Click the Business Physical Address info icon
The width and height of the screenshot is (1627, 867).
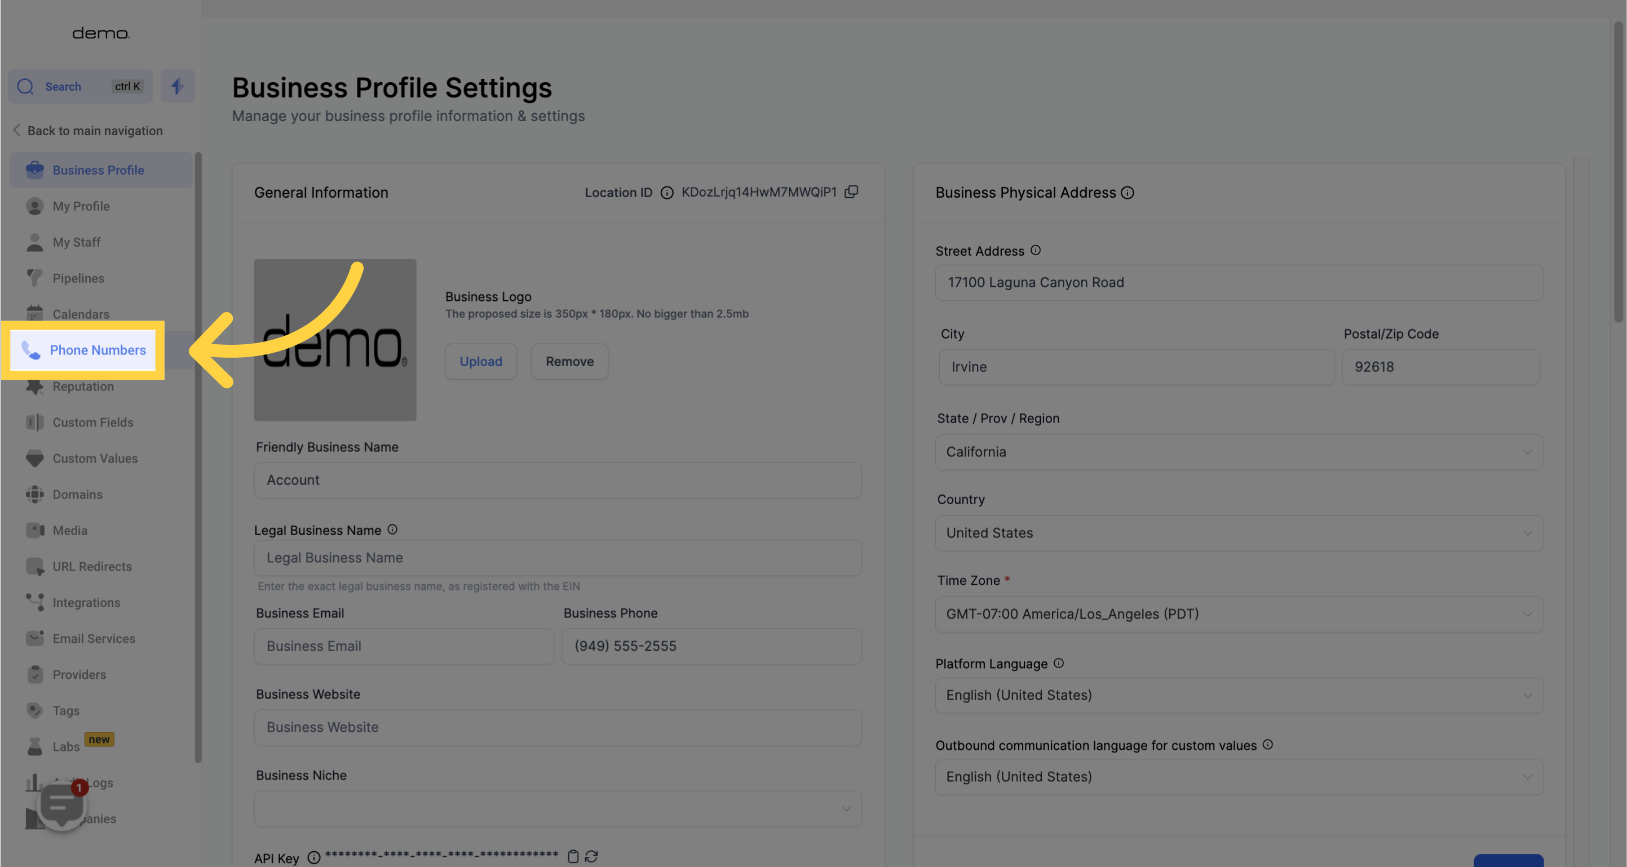point(1128,193)
